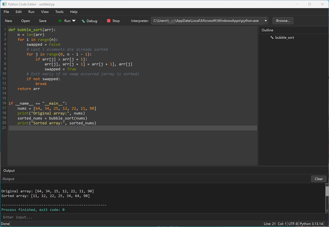Select bubble_sort in the Outline panel
Viewport: 329px width, 227px height.
click(285, 37)
